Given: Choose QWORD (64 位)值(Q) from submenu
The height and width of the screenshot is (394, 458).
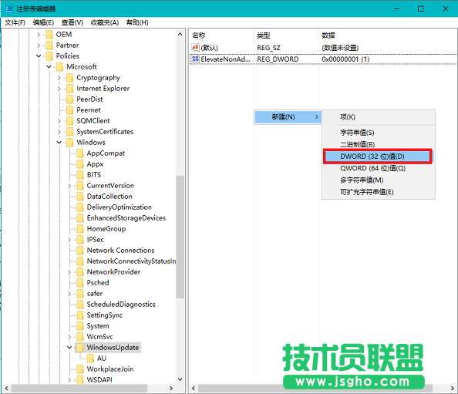Looking at the screenshot, I should [379, 169].
